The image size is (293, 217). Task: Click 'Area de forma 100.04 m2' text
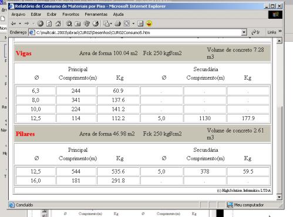pyautogui.click(x=109, y=53)
